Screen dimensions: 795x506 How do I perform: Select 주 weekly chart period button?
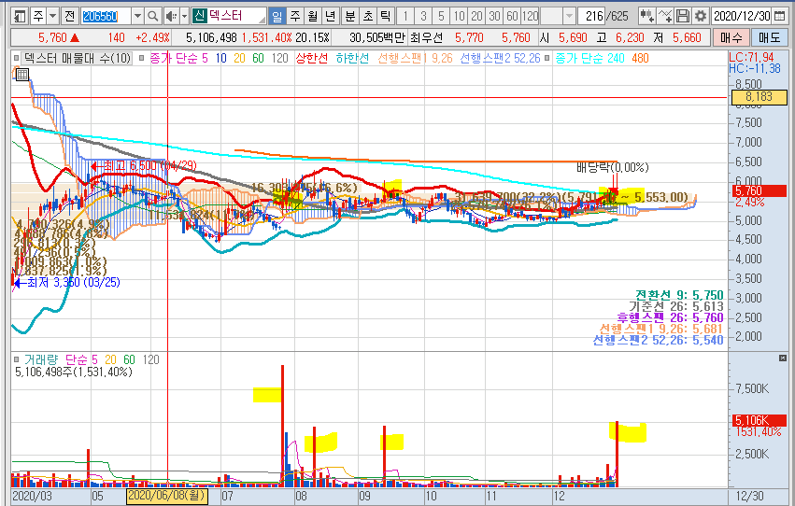(x=294, y=17)
